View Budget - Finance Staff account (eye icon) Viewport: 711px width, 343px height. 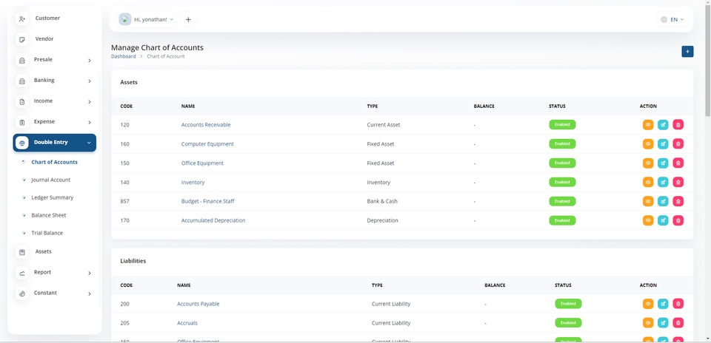(x=648, y=201)
